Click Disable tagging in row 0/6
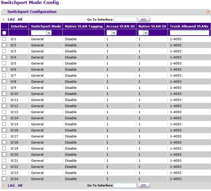This screenshot has width=211, height=191. point(71,69)
